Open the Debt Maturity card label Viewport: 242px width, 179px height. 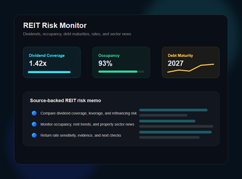(180, 56)
